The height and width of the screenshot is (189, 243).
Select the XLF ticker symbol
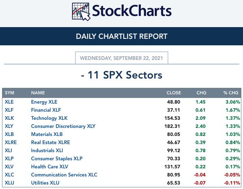click(9, 110)
